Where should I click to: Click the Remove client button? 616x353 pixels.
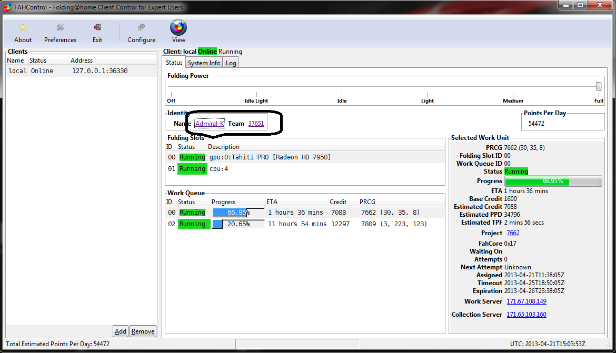143,331
